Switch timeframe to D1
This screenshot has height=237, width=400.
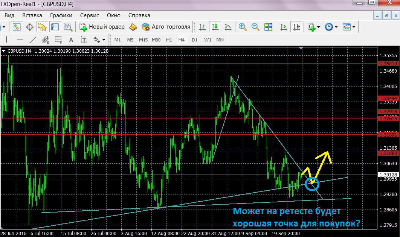195,40
